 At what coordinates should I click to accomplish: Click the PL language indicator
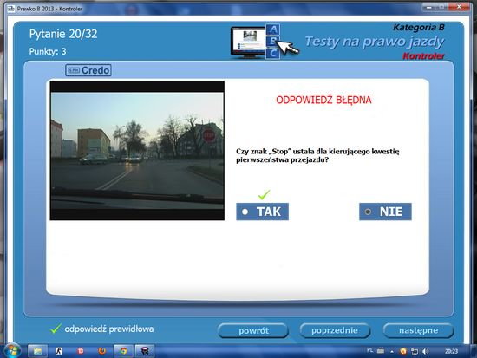point(370,350)
